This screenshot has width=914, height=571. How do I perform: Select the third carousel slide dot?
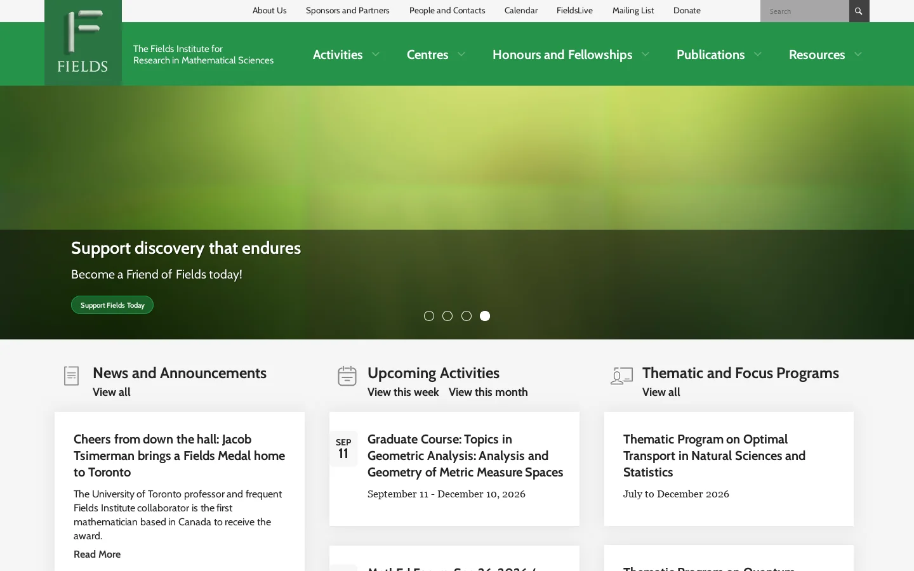pyautogui.click(x=467, y=316)
